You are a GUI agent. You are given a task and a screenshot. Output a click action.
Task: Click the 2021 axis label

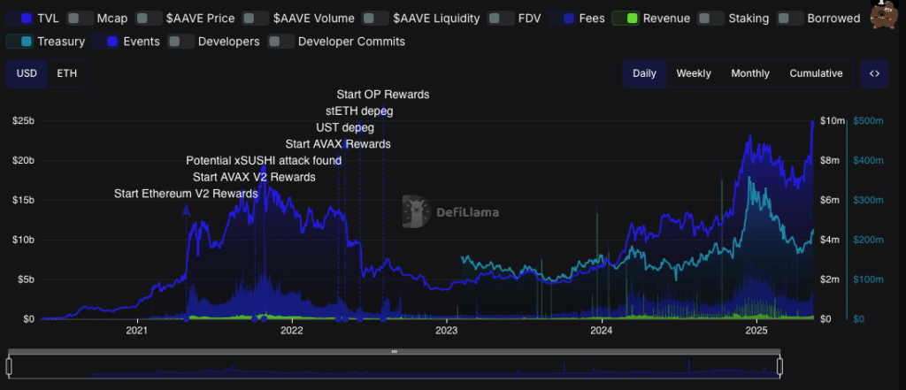pos(137,331)
